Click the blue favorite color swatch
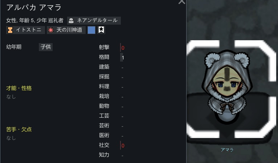 tap(91, 30)
